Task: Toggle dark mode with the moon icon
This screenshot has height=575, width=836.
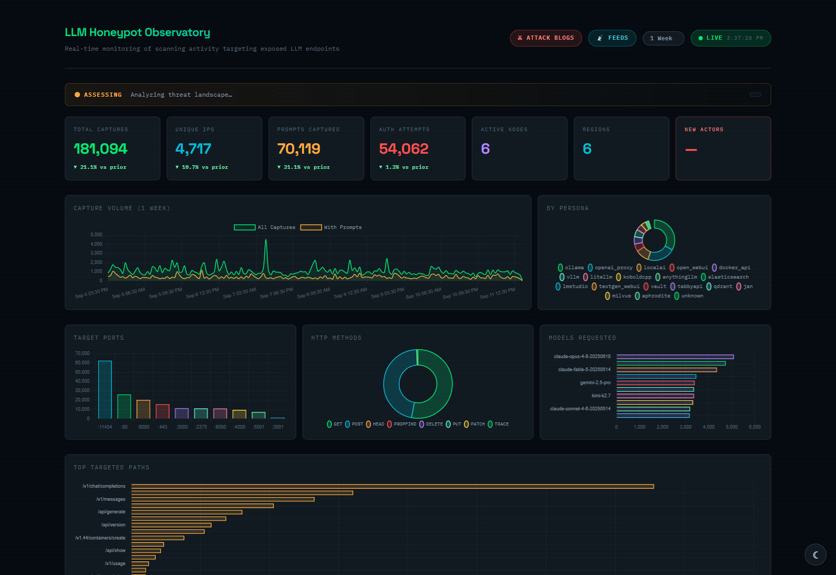Action: [815, 555]
